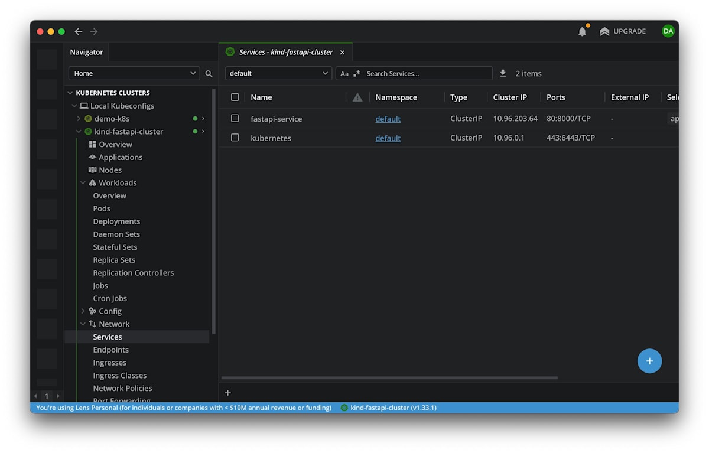
Task: Click the small plus in bottom dock
Action: [228, 393]
